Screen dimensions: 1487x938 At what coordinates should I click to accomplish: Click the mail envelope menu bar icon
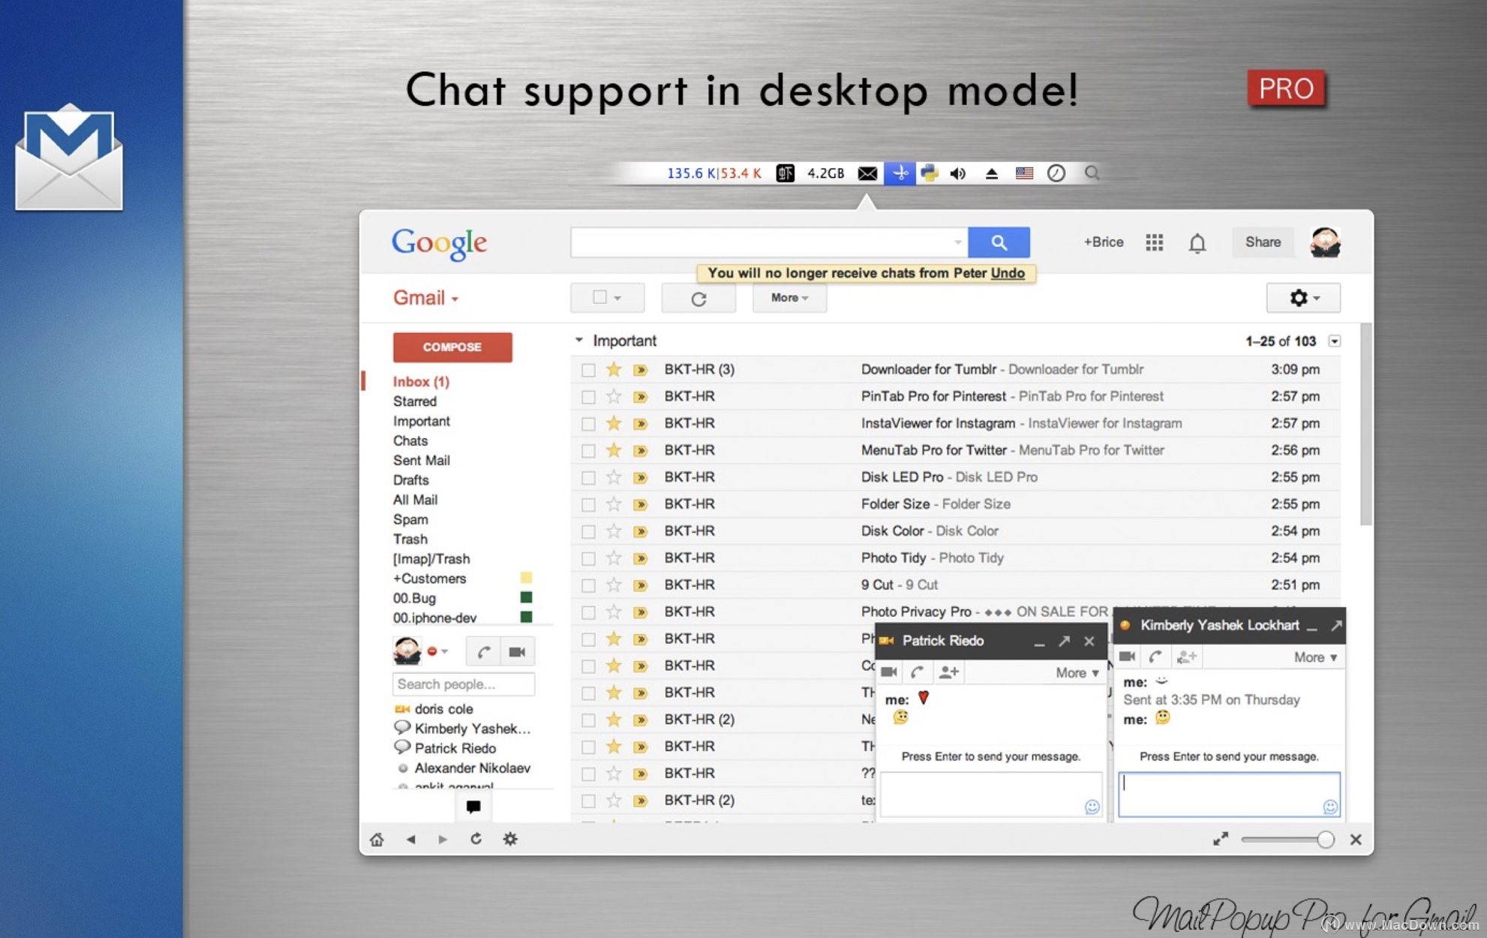click(x=867, y=173)
